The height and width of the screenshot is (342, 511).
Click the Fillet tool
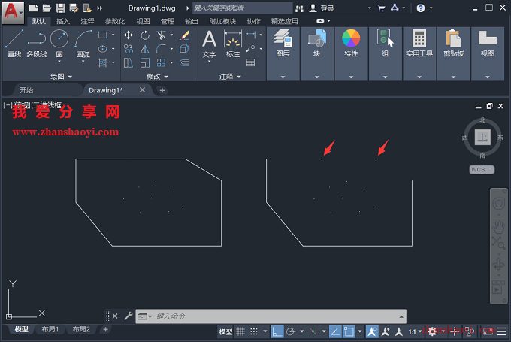point(161,49)
